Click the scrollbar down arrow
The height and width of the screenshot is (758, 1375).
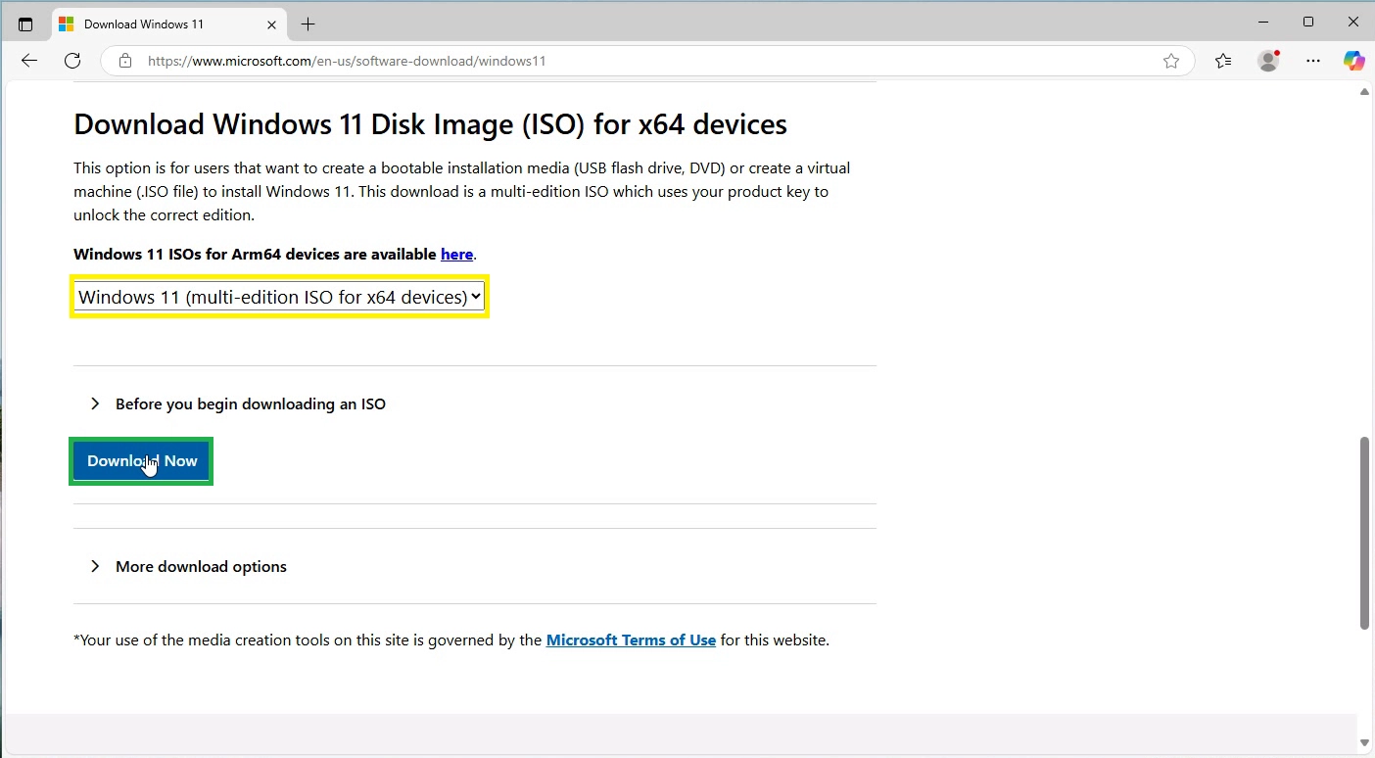pyautogui.click(x=1364, y=743)
